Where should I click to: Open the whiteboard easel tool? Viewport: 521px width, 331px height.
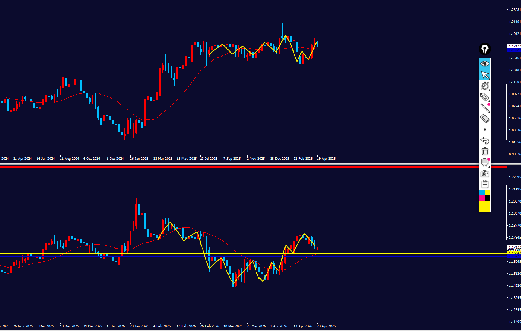484,162
